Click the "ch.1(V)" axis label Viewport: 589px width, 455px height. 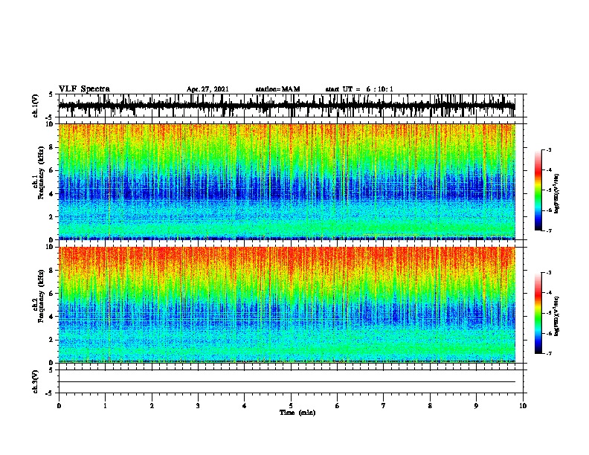36,106
